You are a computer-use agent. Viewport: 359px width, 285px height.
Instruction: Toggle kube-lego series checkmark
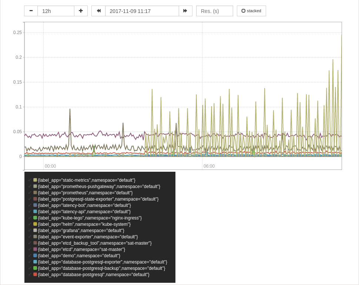(30, 218)
